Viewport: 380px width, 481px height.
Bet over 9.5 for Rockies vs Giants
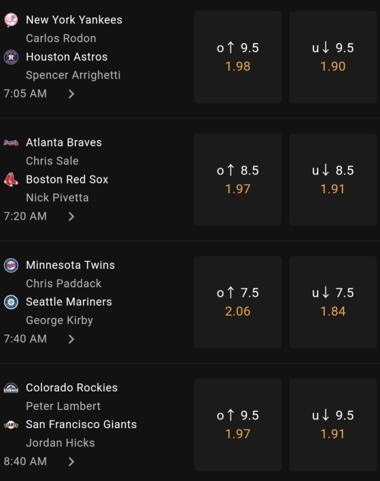pos(238,425)
